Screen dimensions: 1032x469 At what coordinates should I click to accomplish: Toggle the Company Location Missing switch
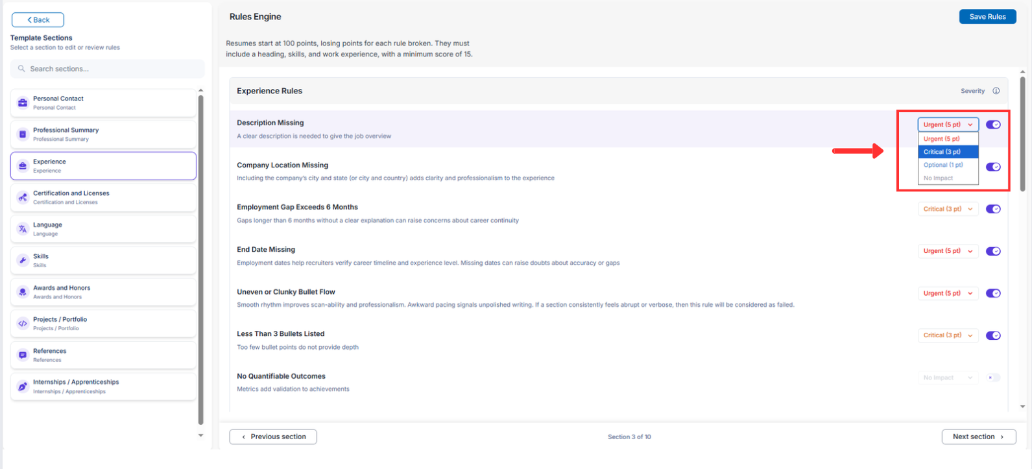tap(993, 167)
